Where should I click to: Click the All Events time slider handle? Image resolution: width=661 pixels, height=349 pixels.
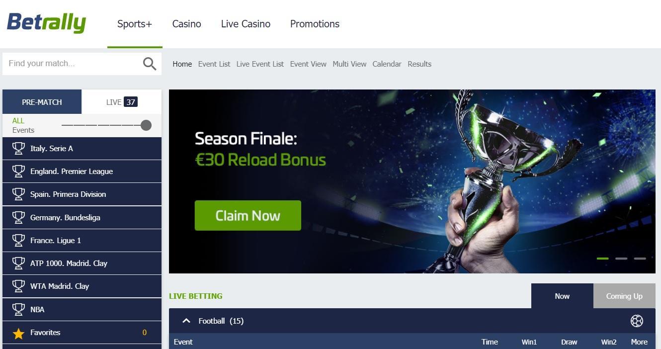point(146,125)
